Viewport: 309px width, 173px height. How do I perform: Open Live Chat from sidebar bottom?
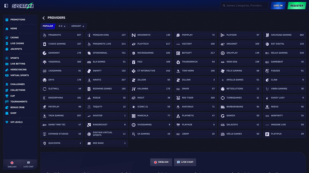(29, 164)
